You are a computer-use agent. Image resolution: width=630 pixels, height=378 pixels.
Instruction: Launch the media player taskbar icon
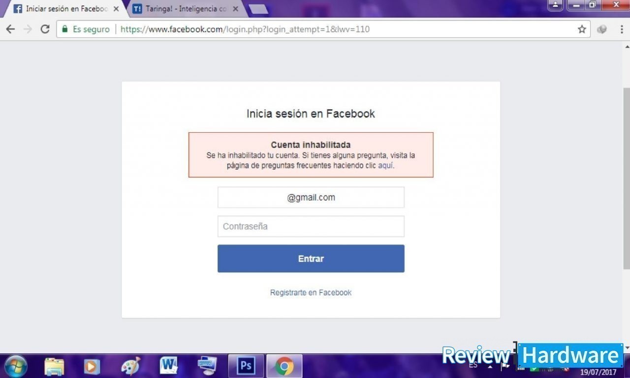point(92,366)
